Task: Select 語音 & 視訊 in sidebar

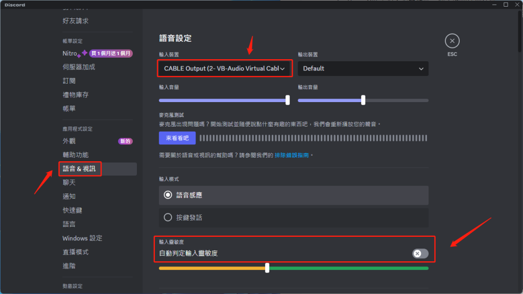Action: tap(98, 169)
